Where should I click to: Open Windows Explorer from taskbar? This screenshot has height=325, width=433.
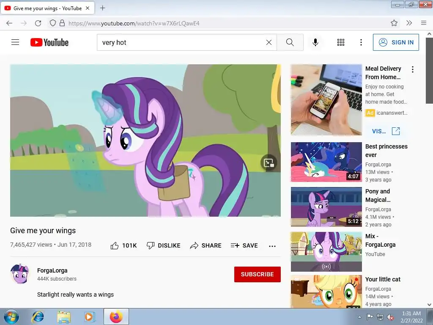point(64,317)
